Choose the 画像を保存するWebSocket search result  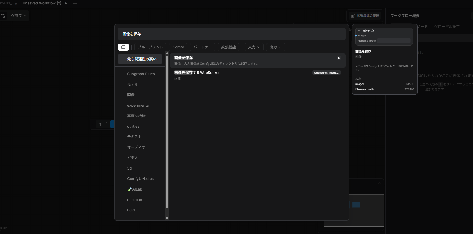pyautogui.click(x=258, y=75)
